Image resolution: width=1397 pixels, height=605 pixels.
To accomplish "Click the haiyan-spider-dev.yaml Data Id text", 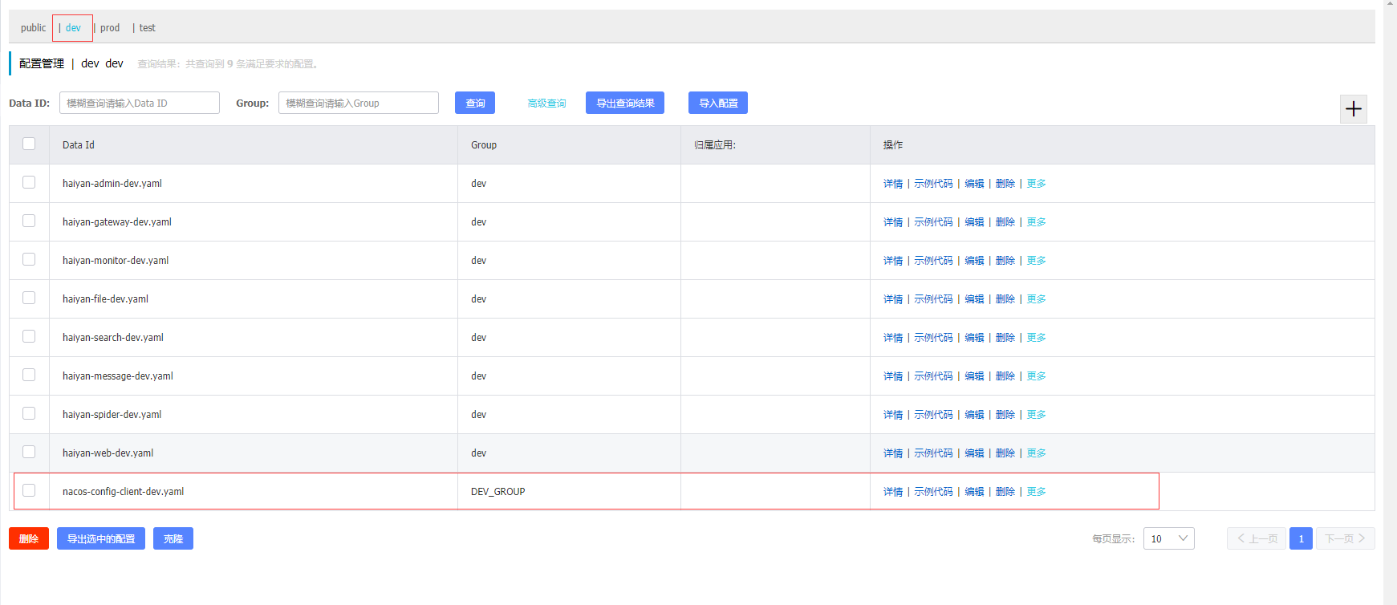I will pyautogui.click(x=112, y=415).
